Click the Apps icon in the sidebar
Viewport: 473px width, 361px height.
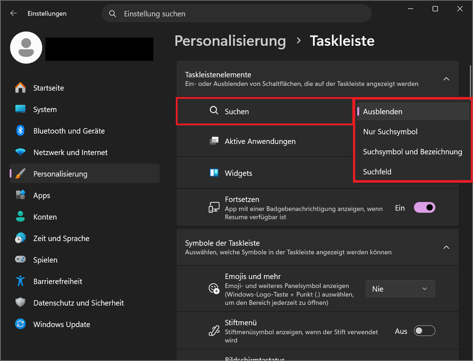coord(20,195)
